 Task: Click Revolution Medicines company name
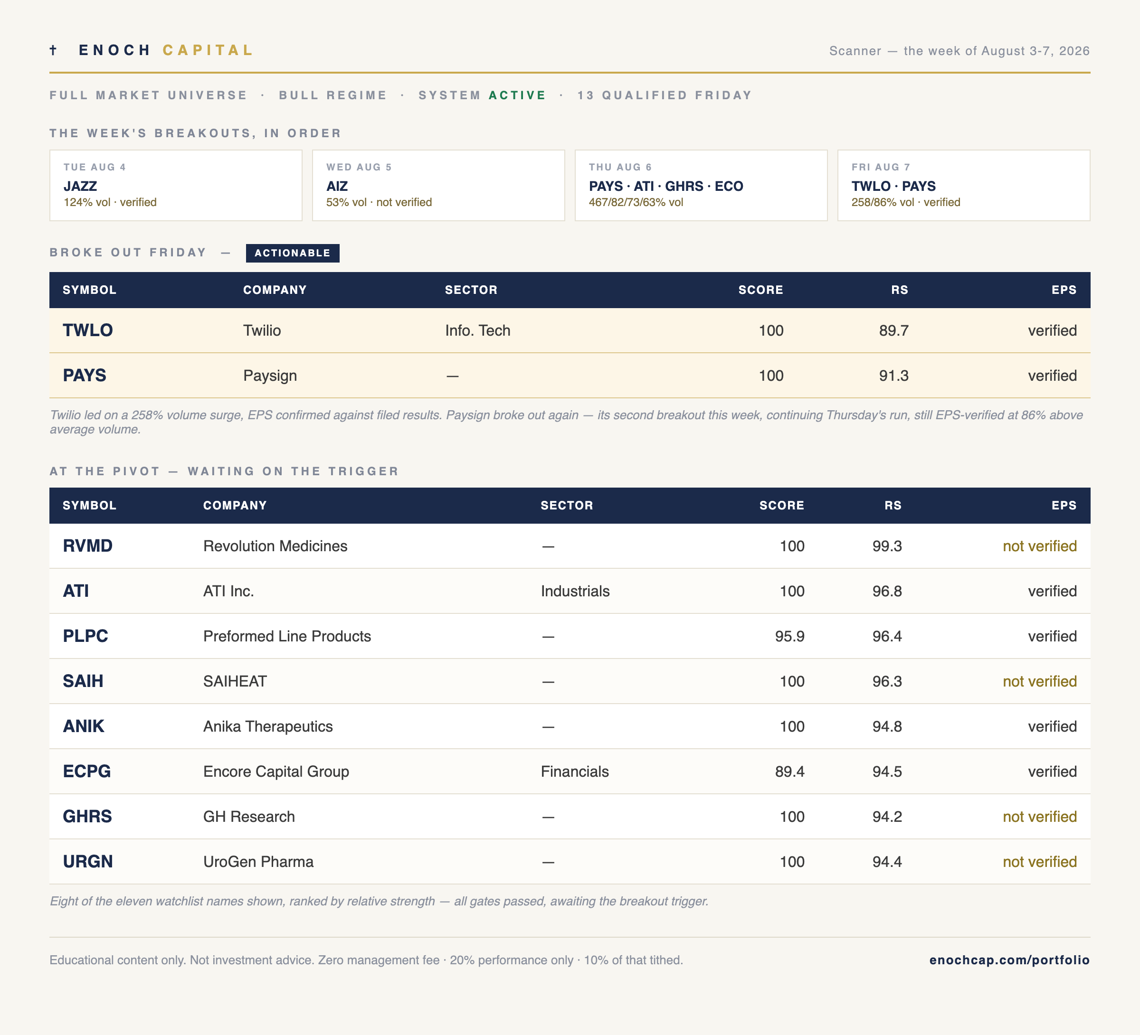(x=275, y=546)
